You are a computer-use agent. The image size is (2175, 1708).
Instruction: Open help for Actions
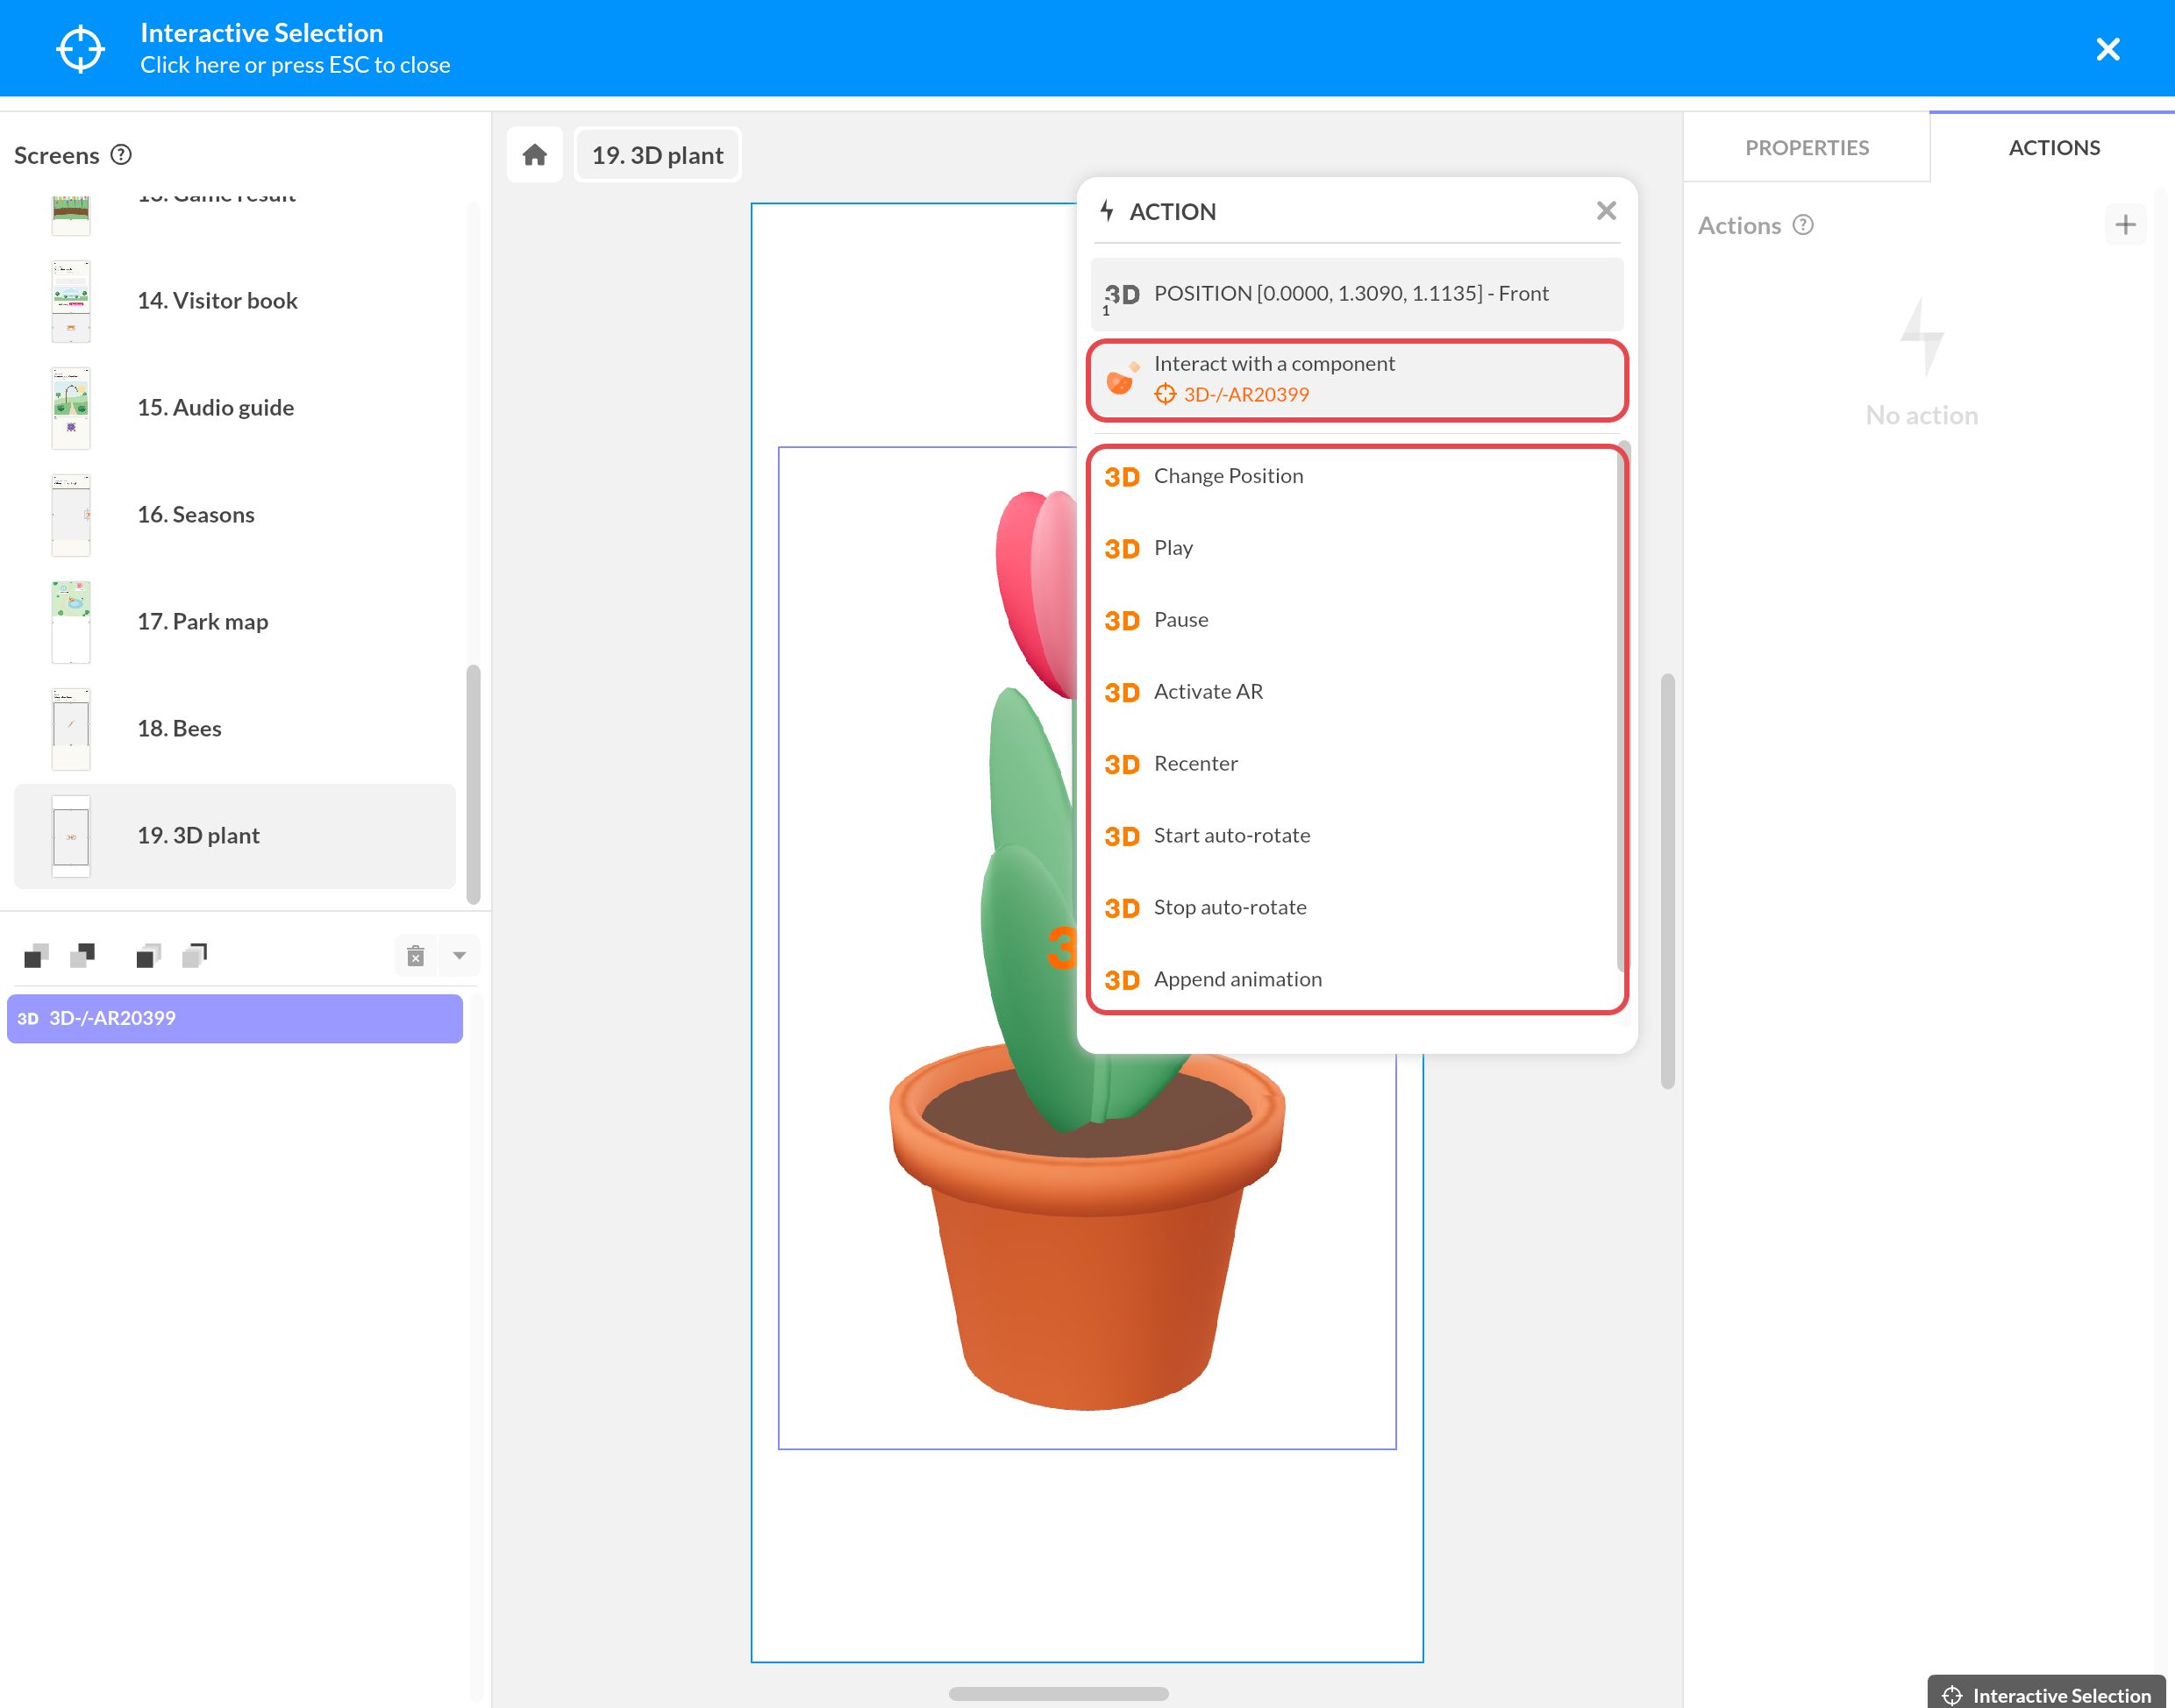[x=1803, y=225]
